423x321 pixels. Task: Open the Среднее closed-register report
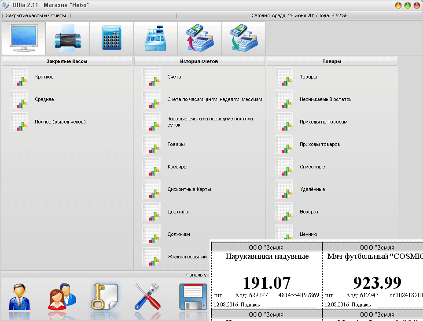pos(44,100)
